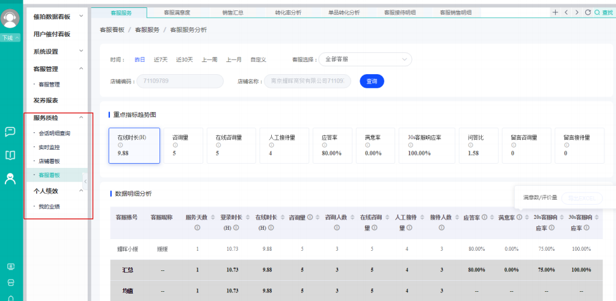Switch to 客服销售明细 tab
Viewport: 616px width, 301px height.
456,12
